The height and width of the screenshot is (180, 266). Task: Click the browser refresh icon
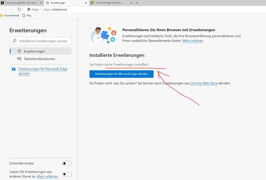pos(19,10)
